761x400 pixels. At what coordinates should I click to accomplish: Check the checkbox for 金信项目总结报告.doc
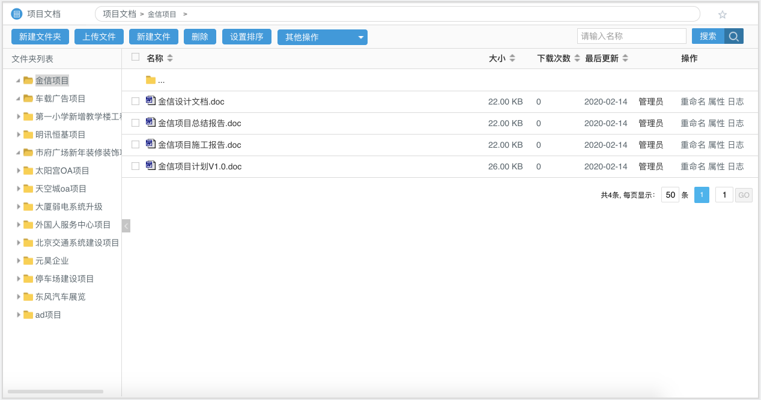pos(135,123)
